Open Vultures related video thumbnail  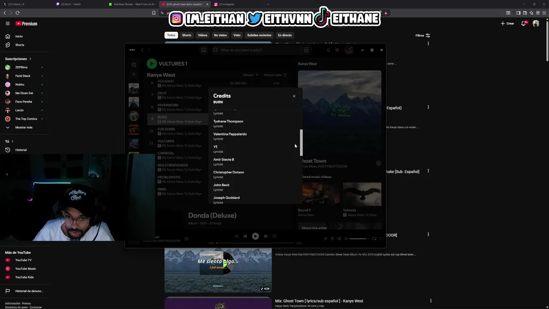pos(362,194)
